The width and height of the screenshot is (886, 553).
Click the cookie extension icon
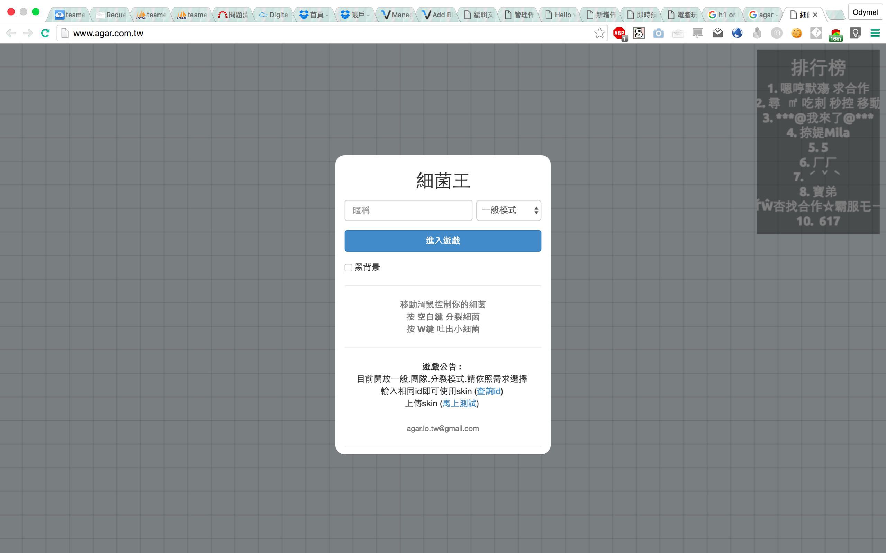[796, 33]
